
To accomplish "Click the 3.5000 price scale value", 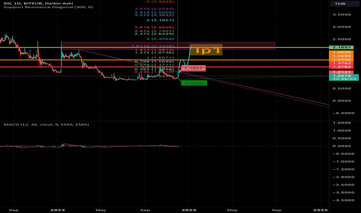I will point(342,14).
